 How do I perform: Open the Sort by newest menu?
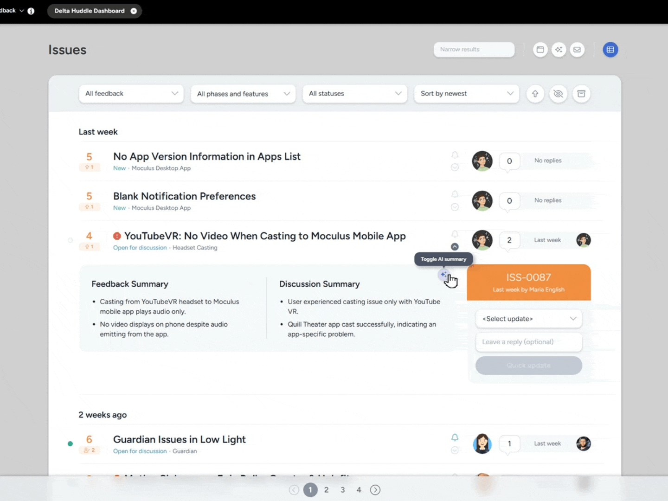466,94
